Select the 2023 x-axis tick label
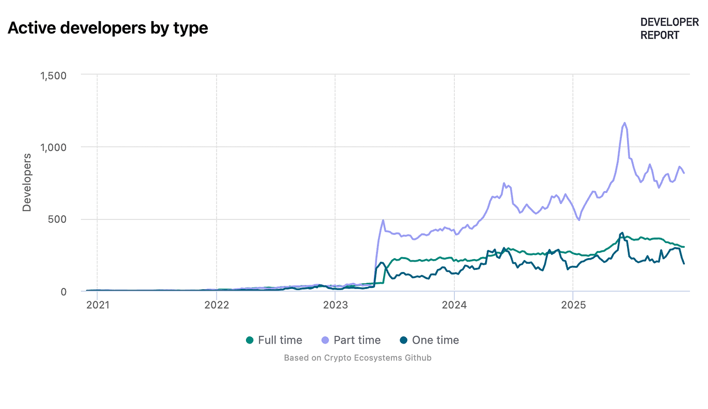This screenshot has width=708, height=409. (335, 305)
